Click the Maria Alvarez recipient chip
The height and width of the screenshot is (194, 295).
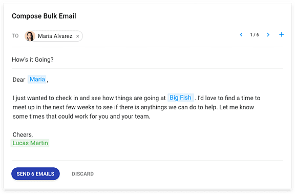point(54,36)
